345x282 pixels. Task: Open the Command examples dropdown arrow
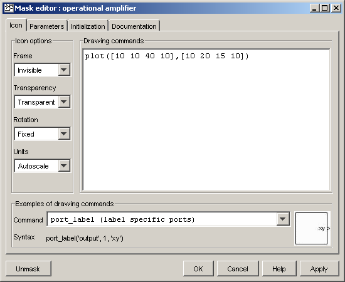pos(283,219)
